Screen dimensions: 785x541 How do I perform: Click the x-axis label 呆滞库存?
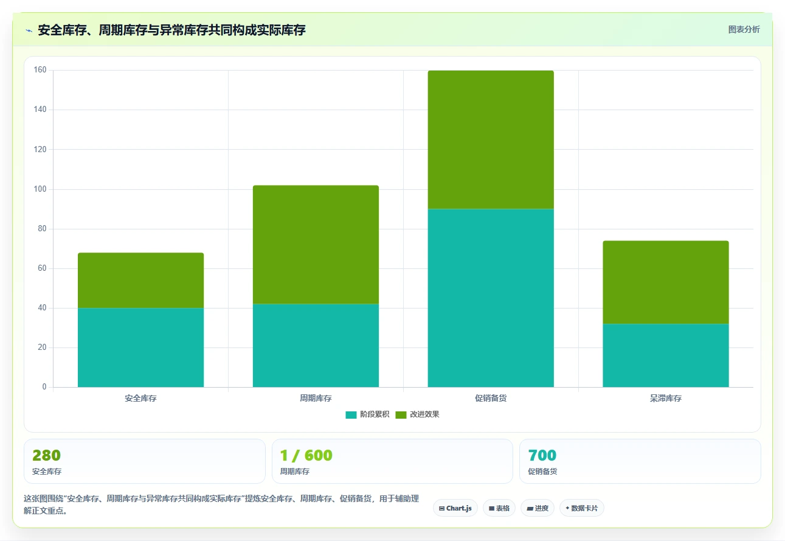[666, 399]
